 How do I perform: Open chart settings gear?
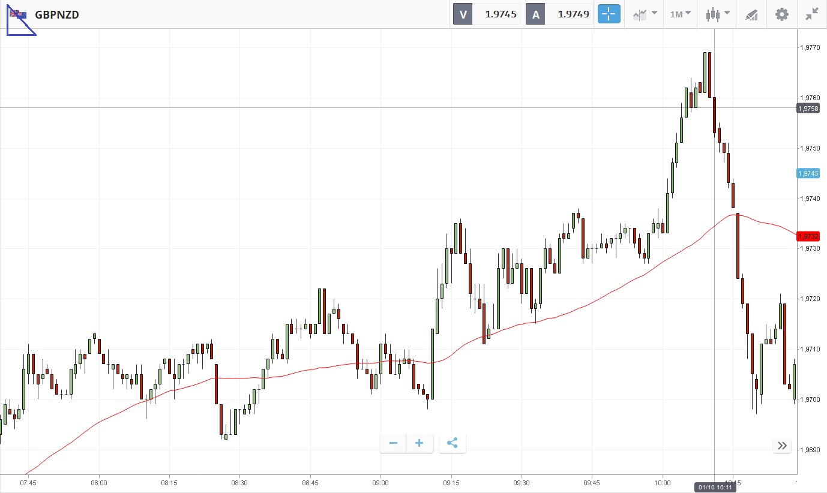(x=781, y=14)
